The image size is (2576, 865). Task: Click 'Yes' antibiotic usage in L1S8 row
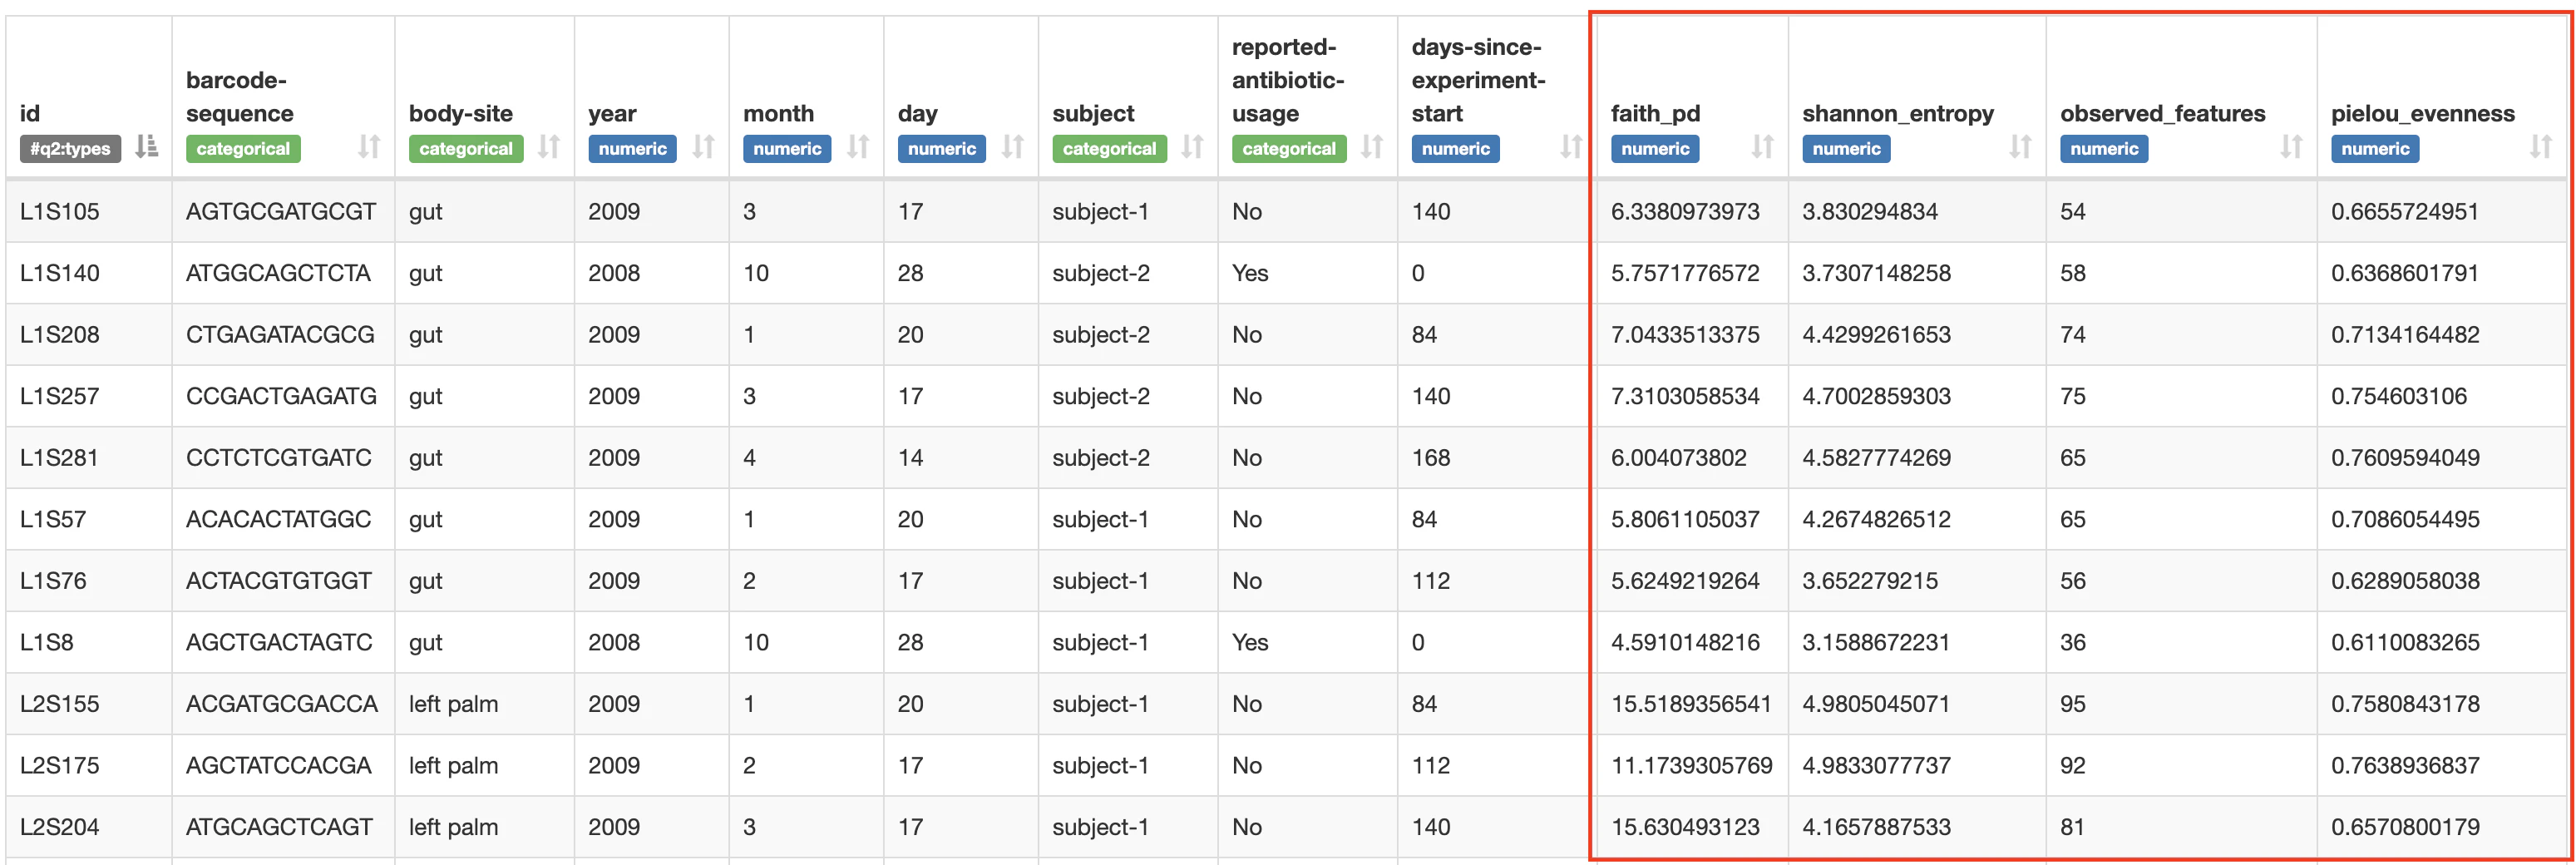[x=1250, y=642]
